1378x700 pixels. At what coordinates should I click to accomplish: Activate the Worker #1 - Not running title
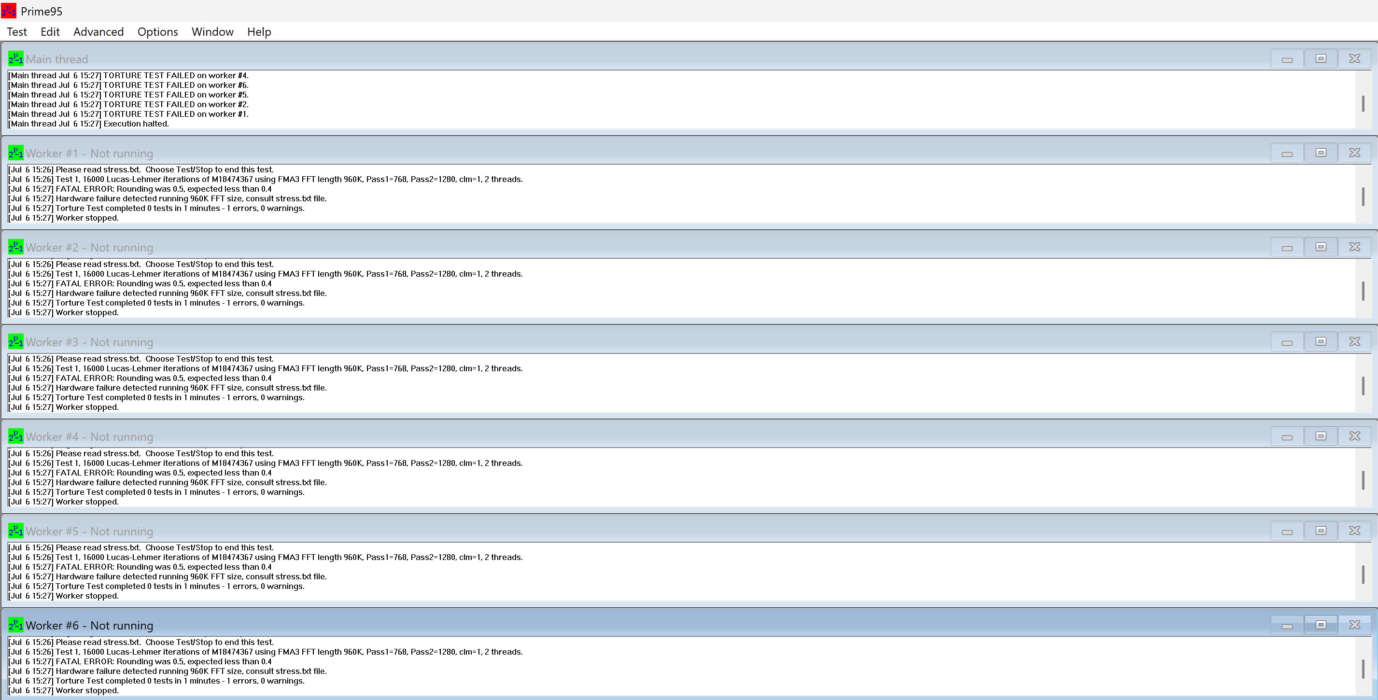tap(89, 154)
